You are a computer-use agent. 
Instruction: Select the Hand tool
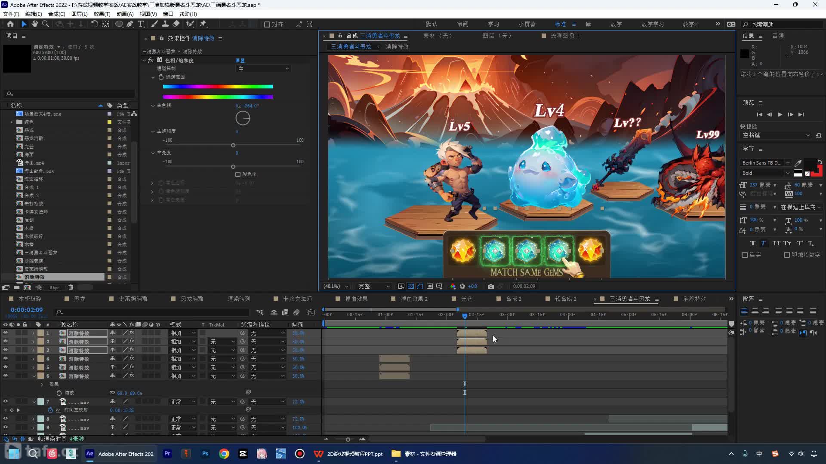click(x=34, y=24)
